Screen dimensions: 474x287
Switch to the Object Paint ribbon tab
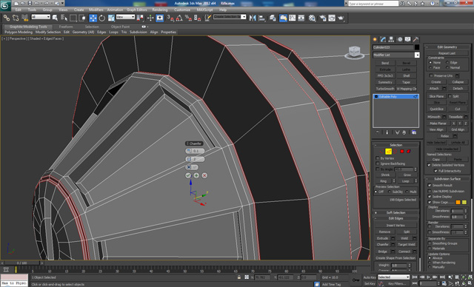point(120,27)
